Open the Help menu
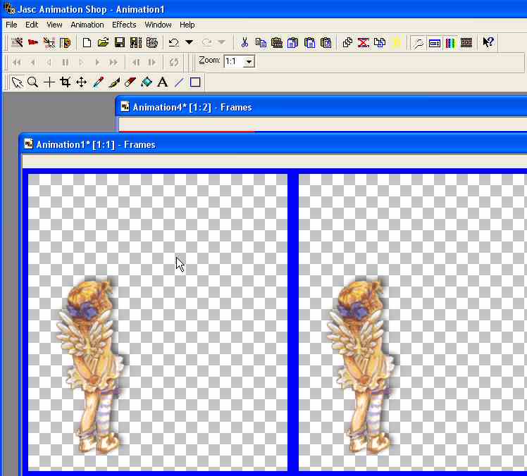 [x=187, y=25]
